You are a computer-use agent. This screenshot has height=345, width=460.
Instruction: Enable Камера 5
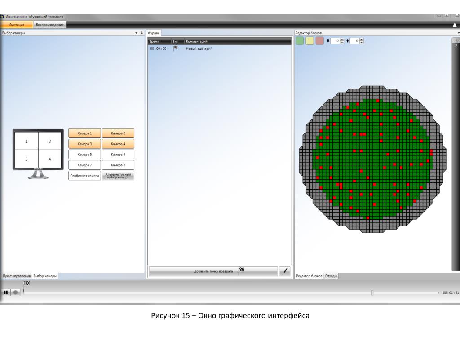[84, 155]
